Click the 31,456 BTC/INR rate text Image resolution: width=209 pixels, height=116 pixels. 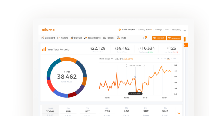coord(128,30)
